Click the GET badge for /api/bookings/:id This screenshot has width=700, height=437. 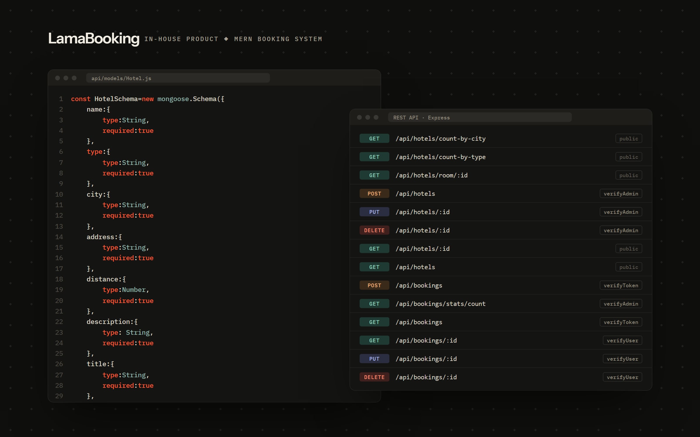(x=374, y=341)
